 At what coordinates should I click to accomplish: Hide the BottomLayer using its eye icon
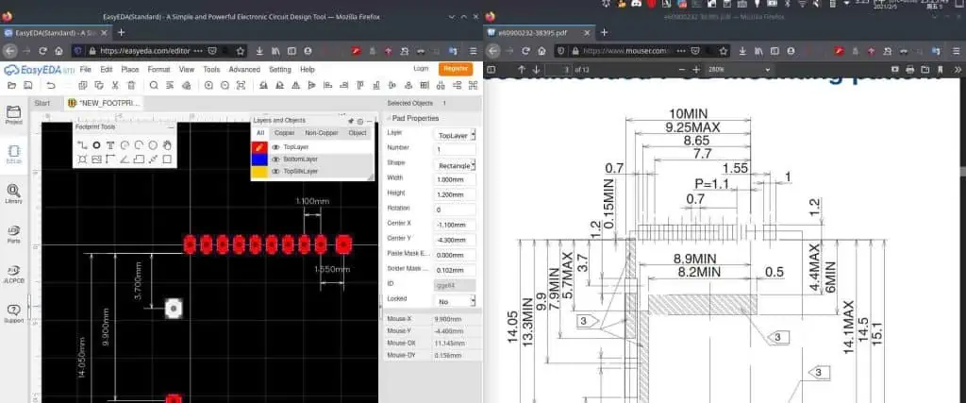pos(275,160)
